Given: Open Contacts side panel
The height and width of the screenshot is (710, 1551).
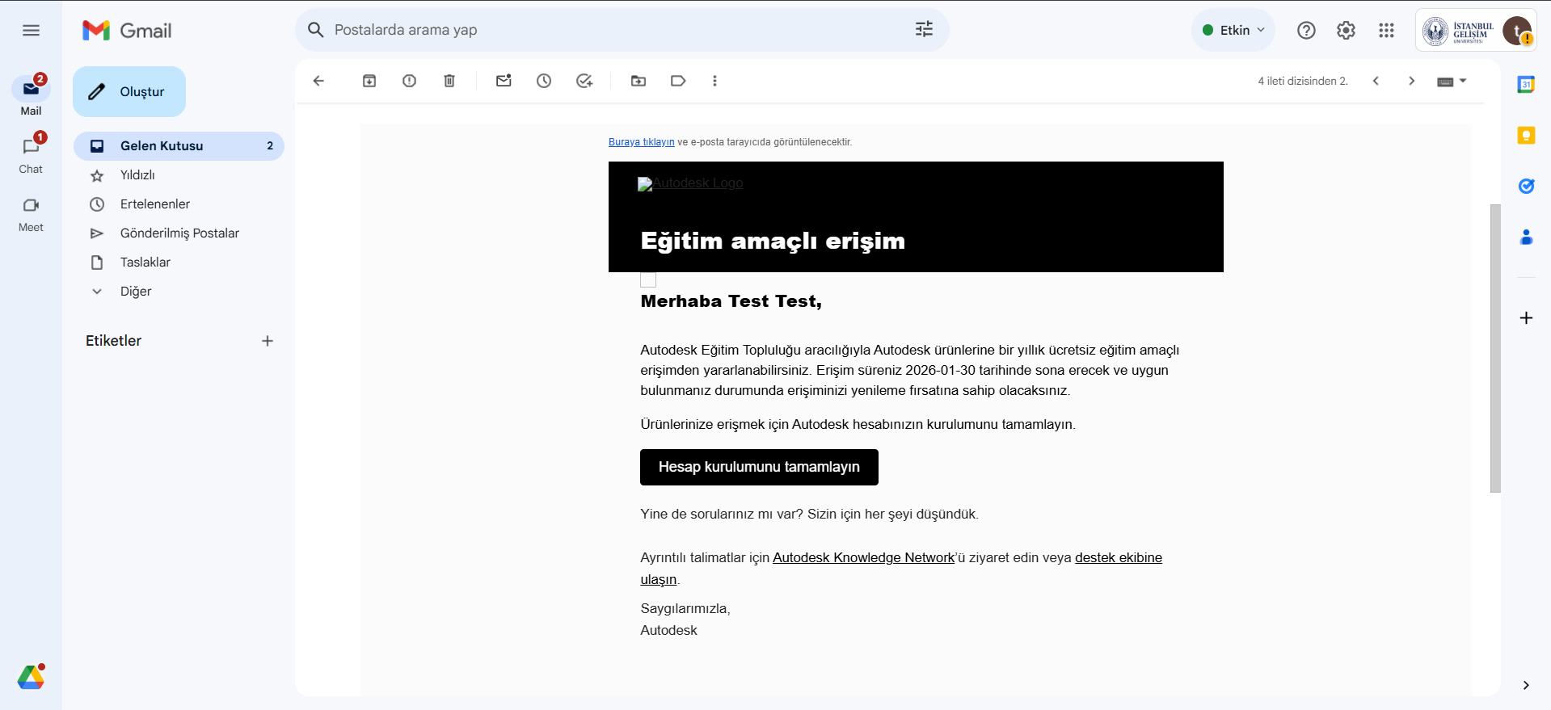Looking at the screenshot, I should [1526, 237].
